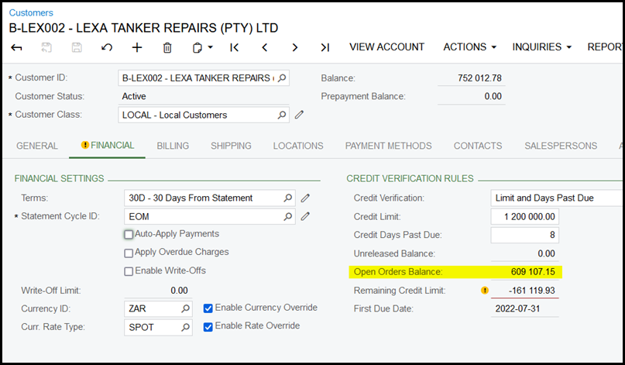Expand the clipboard dropdown arrow in the toolbar

[x=210, y=47]
